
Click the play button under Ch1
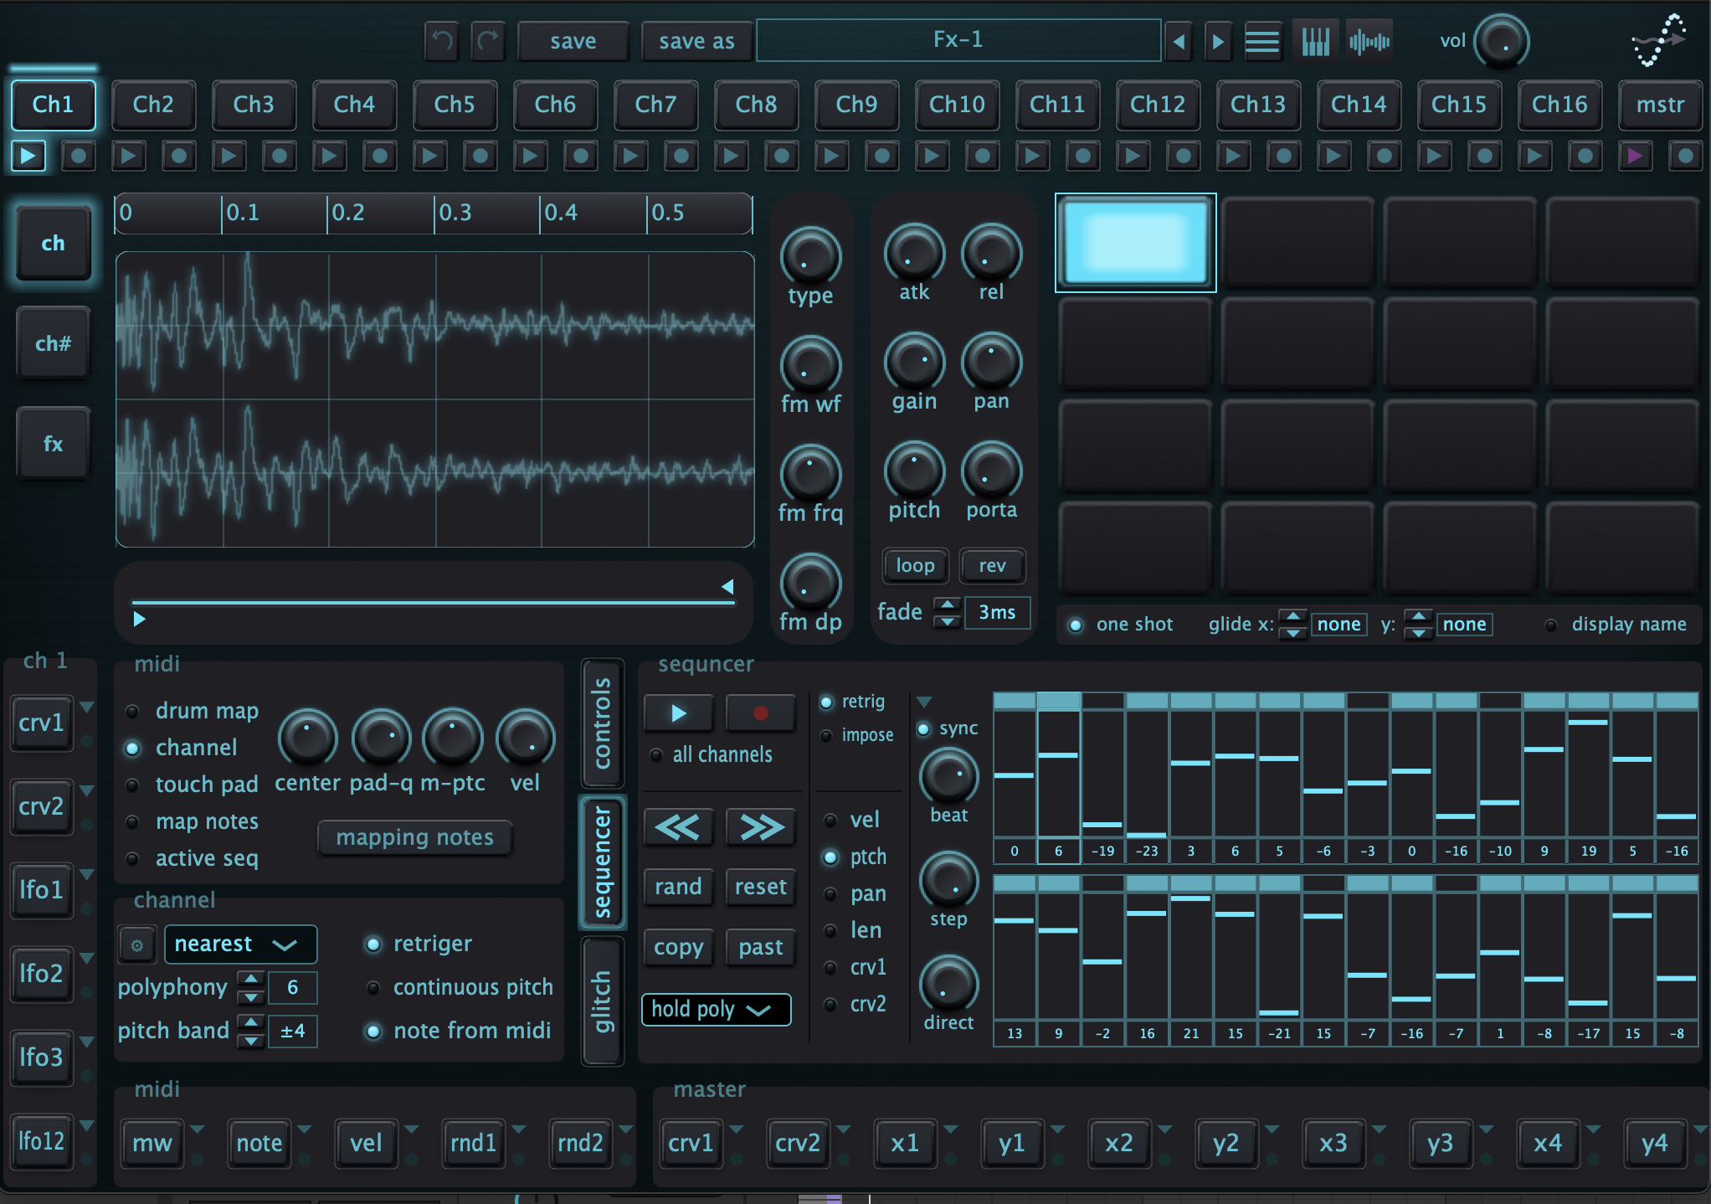pos(28,156)
